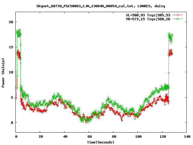Click the x-axis tick label 120

[x=163, y=137]
